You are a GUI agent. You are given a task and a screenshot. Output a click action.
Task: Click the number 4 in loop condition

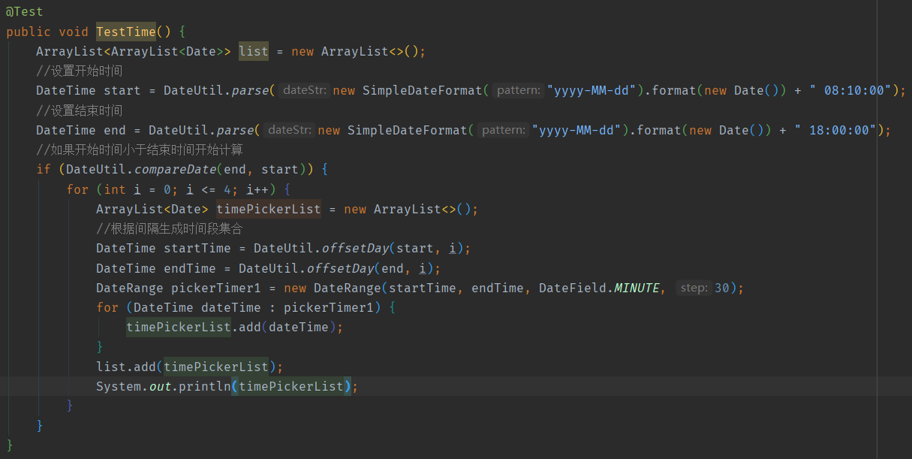coord(227,189)
